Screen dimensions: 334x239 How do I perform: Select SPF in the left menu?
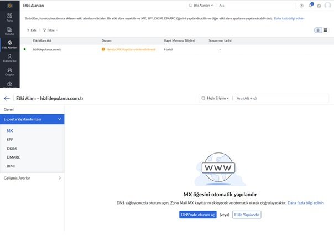10,139
